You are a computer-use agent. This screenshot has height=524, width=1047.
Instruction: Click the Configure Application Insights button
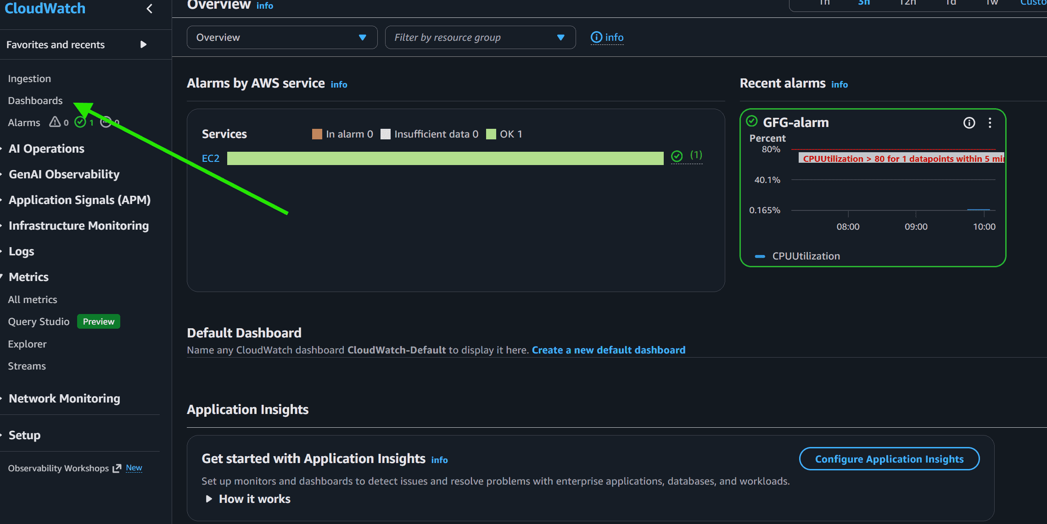click(x=889, y=459)
